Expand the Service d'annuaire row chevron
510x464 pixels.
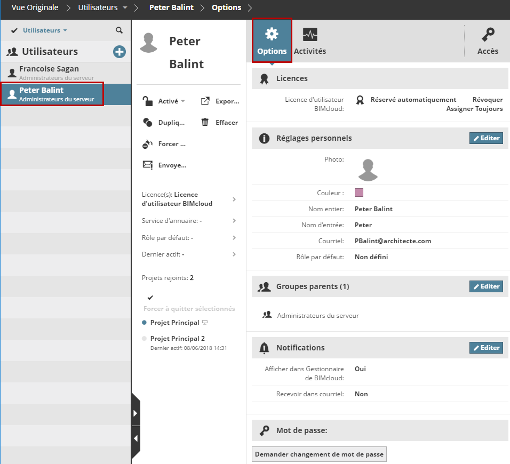pos(234,221)
